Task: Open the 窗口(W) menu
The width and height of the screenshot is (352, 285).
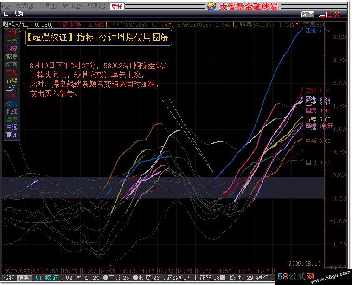Action: click(x=72, y=6)
